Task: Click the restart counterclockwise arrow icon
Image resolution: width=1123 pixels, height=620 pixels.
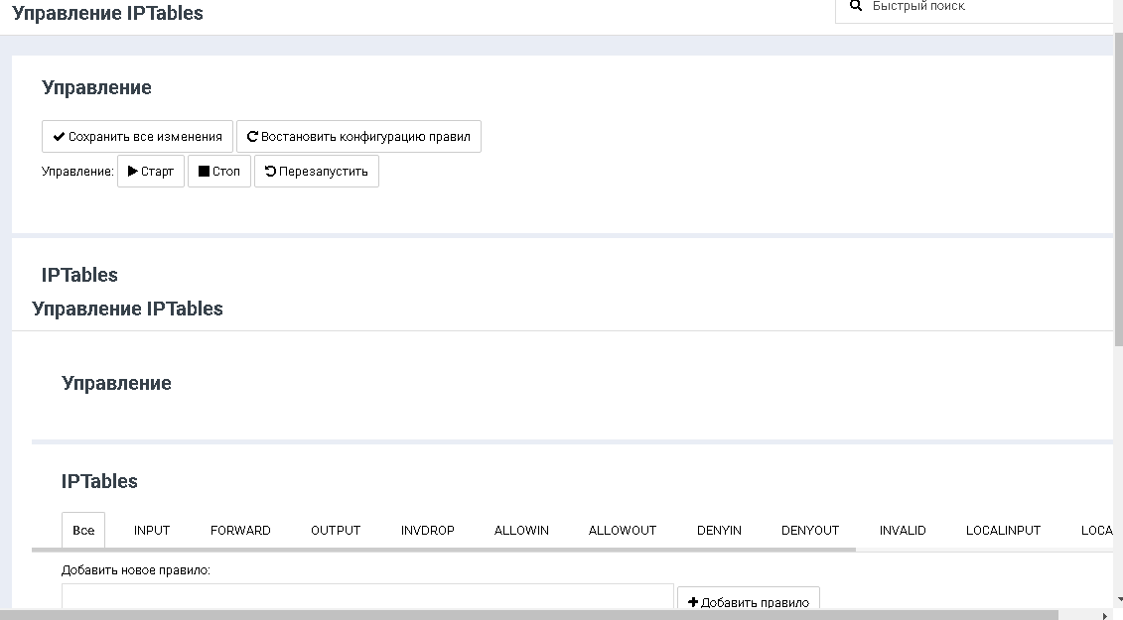Action: tap(270, 172)
